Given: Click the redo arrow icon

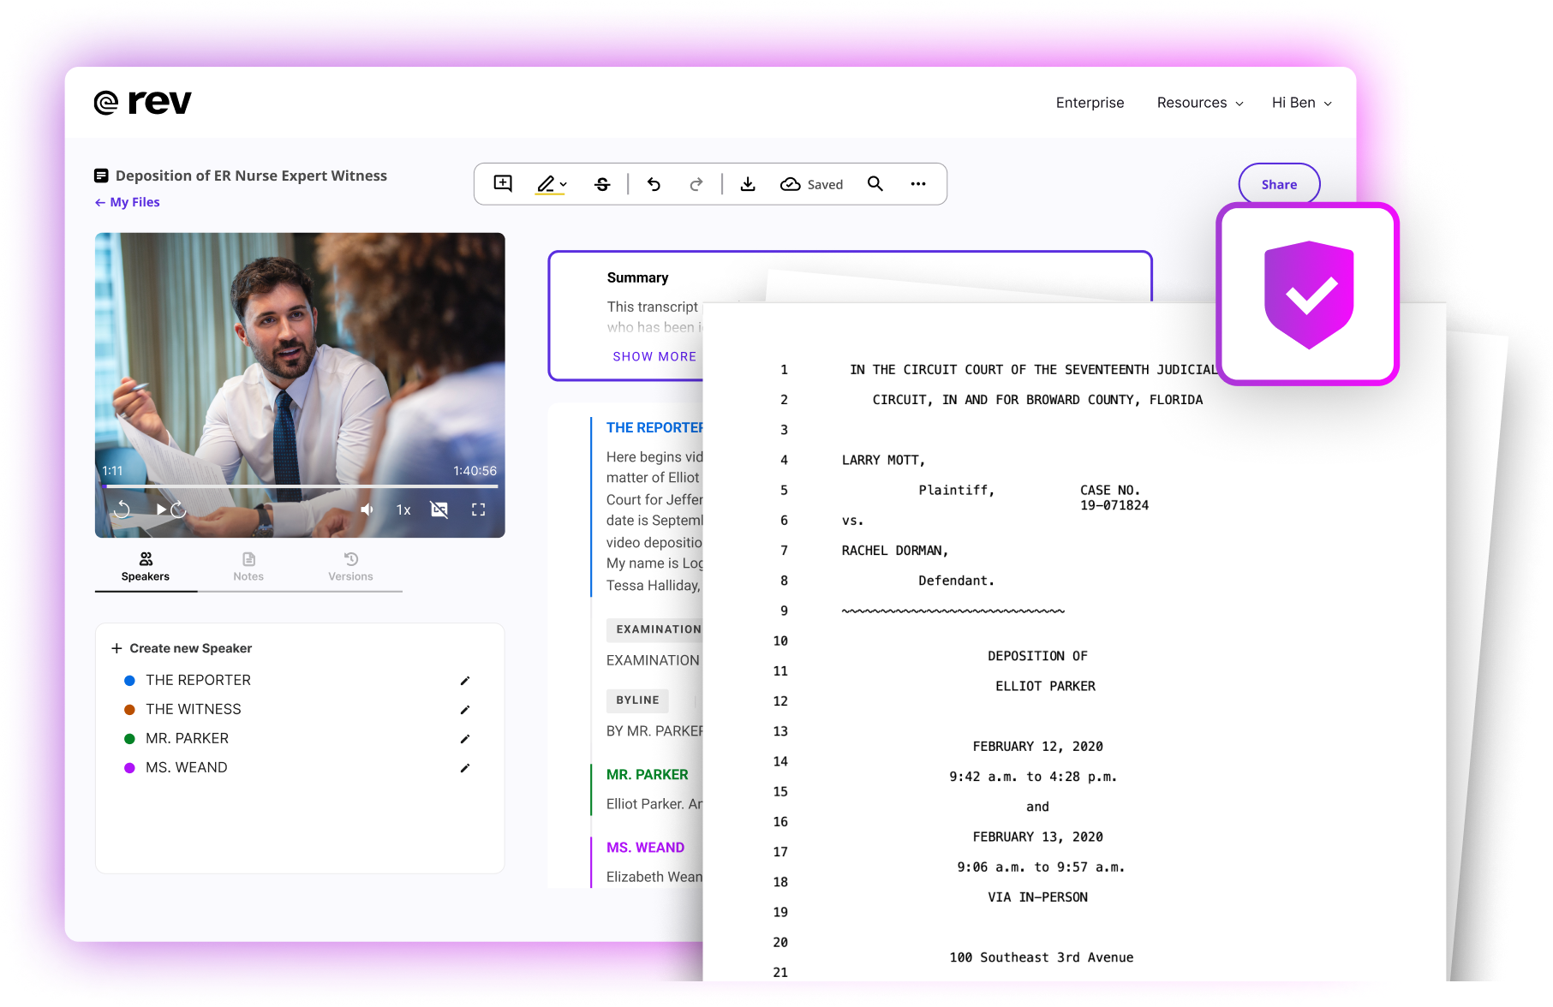Looking at the screenshot, I should coord(696,184).
